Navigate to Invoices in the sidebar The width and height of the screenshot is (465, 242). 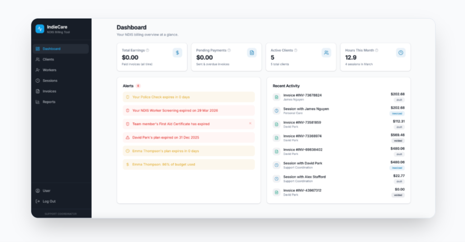[x=61, y=92]
